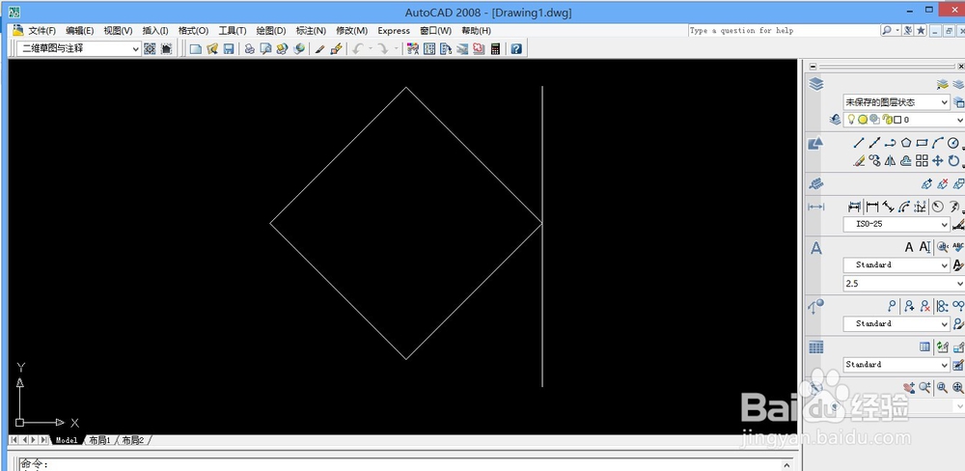Open the multileader style Standard dropdown
The width and height of the screenshot is (965, 471).
coord(944,324)
